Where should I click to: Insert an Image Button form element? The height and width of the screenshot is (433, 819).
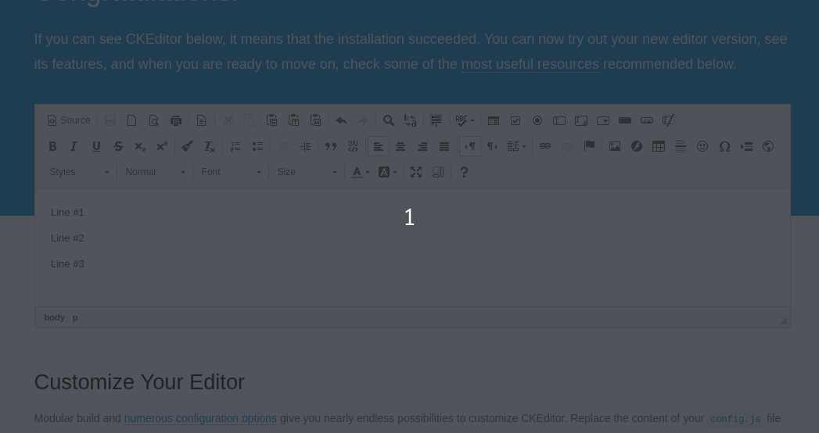647,120
